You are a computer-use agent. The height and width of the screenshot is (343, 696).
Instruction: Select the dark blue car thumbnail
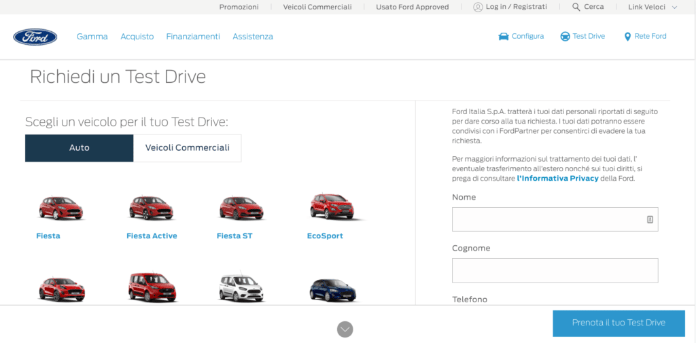334,290
